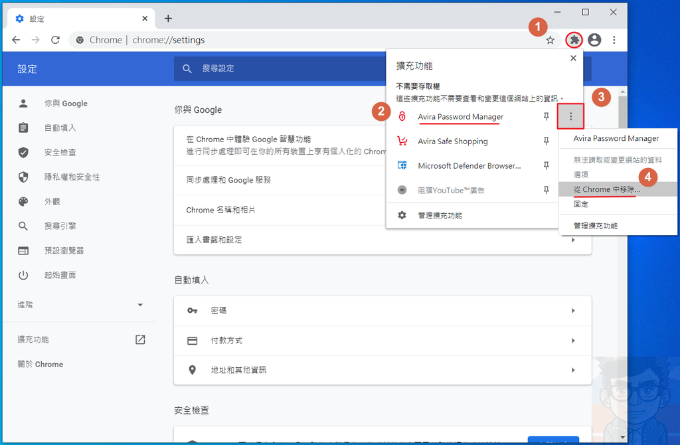Click the Microsoft Defender Browser icon
The width and height of the screenshot is (680, 445).
pyautogui.click(x=402, y=165)
